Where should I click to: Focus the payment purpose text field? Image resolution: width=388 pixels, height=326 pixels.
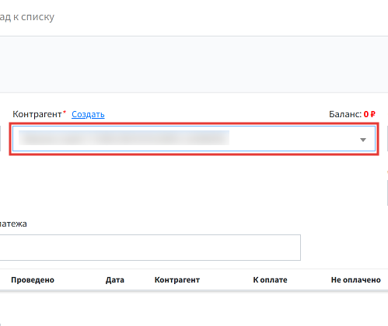tap(150, 248)
